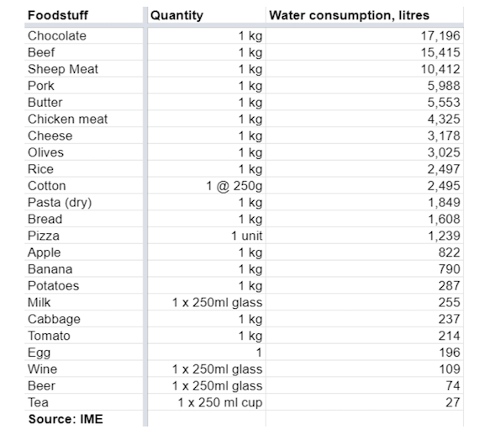Viewport: 479px width, 446px height.
Task: Click the Water consumption, litres header
Action: 350,15
